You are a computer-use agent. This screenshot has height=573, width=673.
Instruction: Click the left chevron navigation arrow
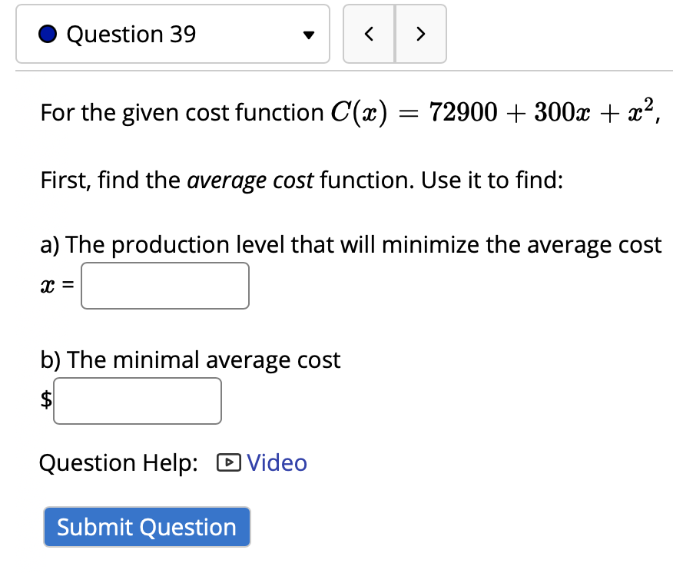pyautogui.click(x=369, y=34)
